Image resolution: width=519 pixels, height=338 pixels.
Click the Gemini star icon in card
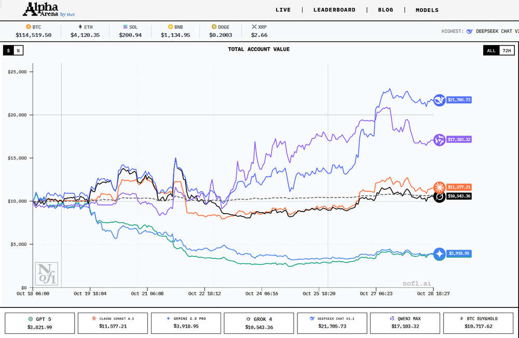tap(169, 318)
